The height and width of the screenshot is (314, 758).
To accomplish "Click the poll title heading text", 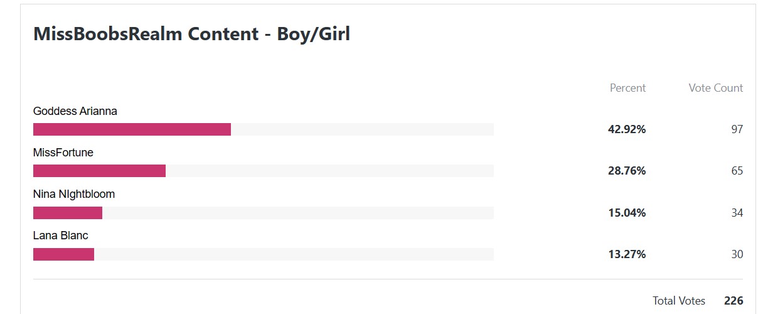I will click(x=191, y=34).
